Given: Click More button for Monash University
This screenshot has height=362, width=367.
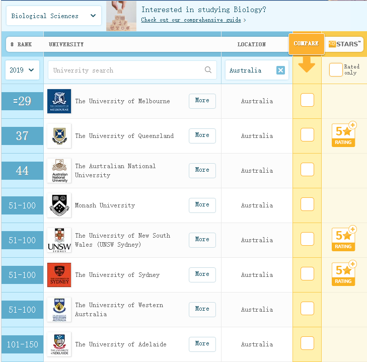Looking at the screenshot, I should coord(202,205).
